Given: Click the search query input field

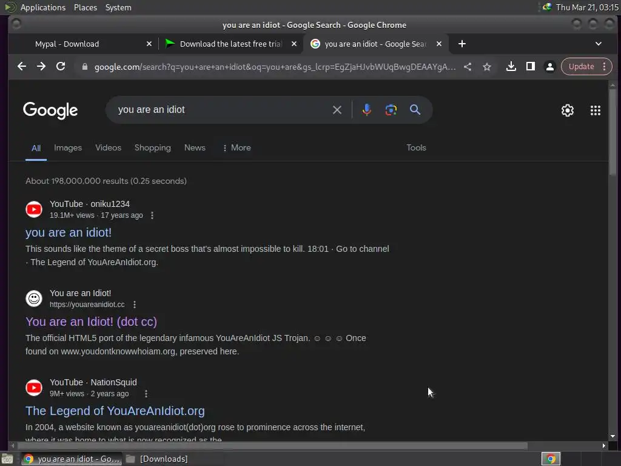Looking at the screenshot, I should click(222, 110).
